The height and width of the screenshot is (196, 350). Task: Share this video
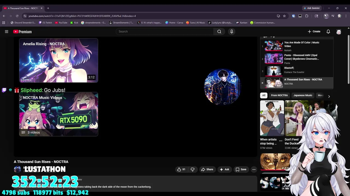(207, 169)
